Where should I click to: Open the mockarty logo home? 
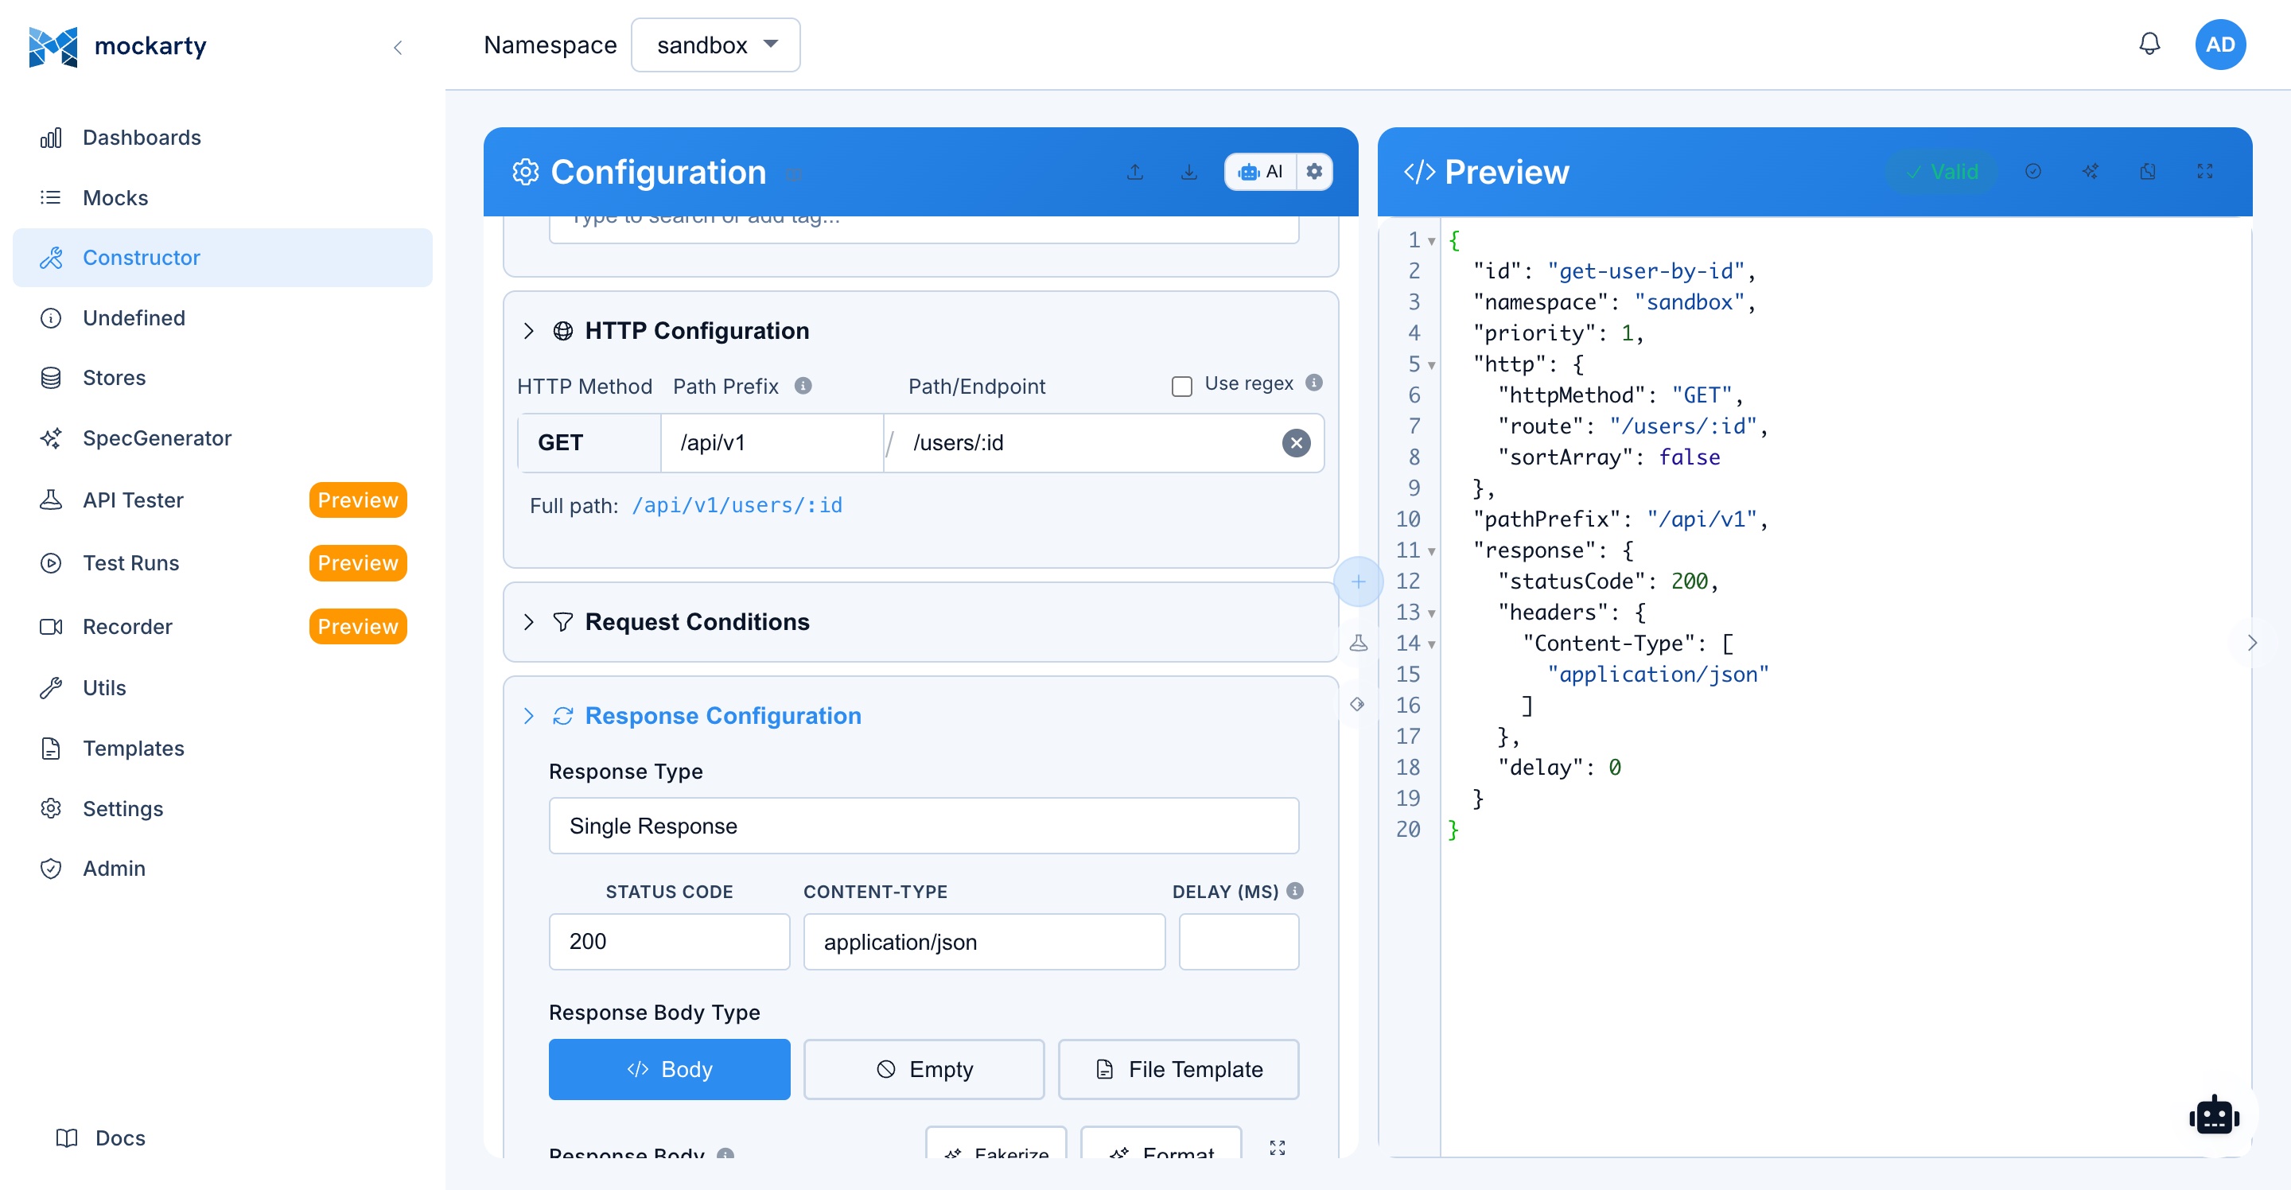pos(118,45)
